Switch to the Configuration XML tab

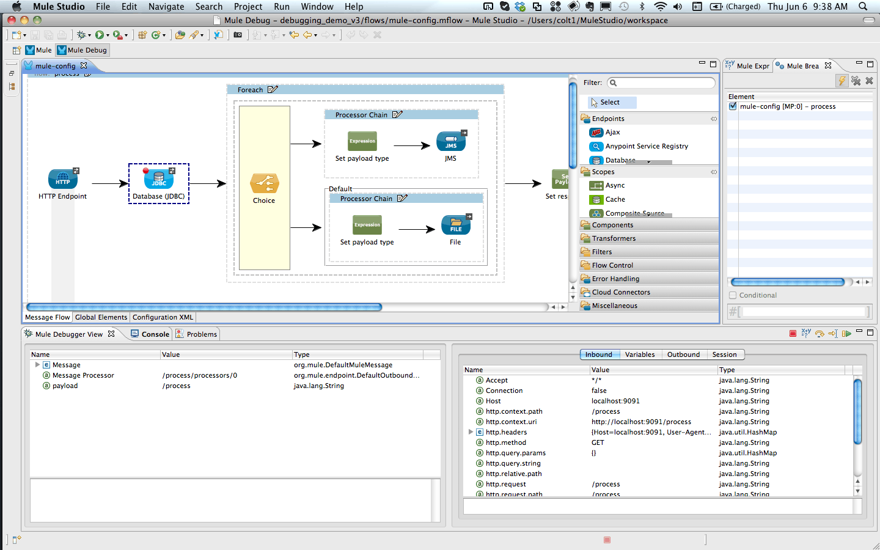(162, 317)
